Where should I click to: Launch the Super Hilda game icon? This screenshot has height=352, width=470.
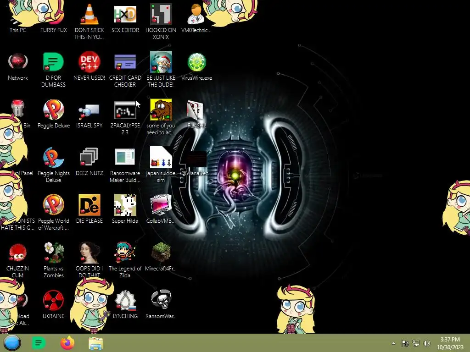point(125,209)
